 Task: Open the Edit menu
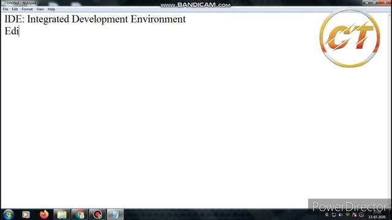(15, 9)
